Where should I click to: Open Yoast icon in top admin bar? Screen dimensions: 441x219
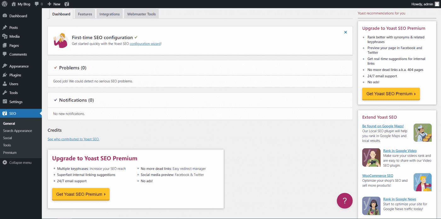(x=67, y=4)
